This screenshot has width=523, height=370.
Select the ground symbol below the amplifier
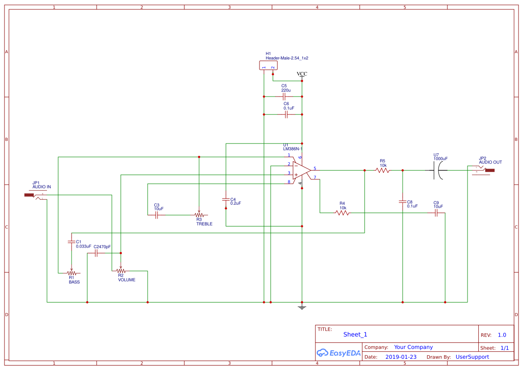[302, 307]
